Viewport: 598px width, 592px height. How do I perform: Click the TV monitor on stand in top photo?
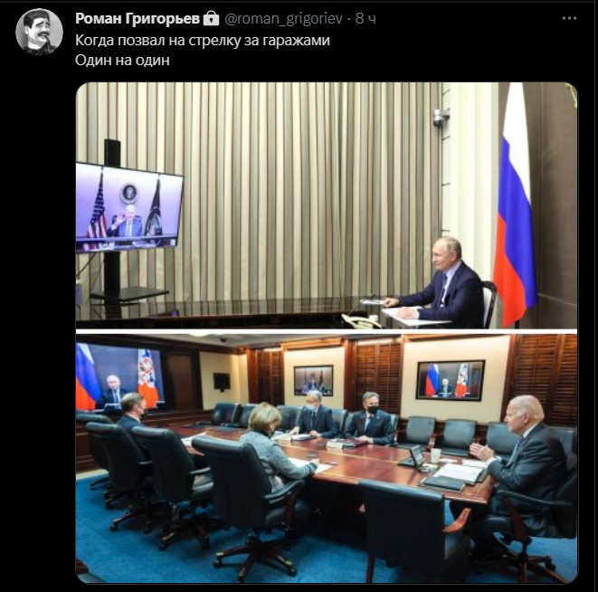pos(128,207)
